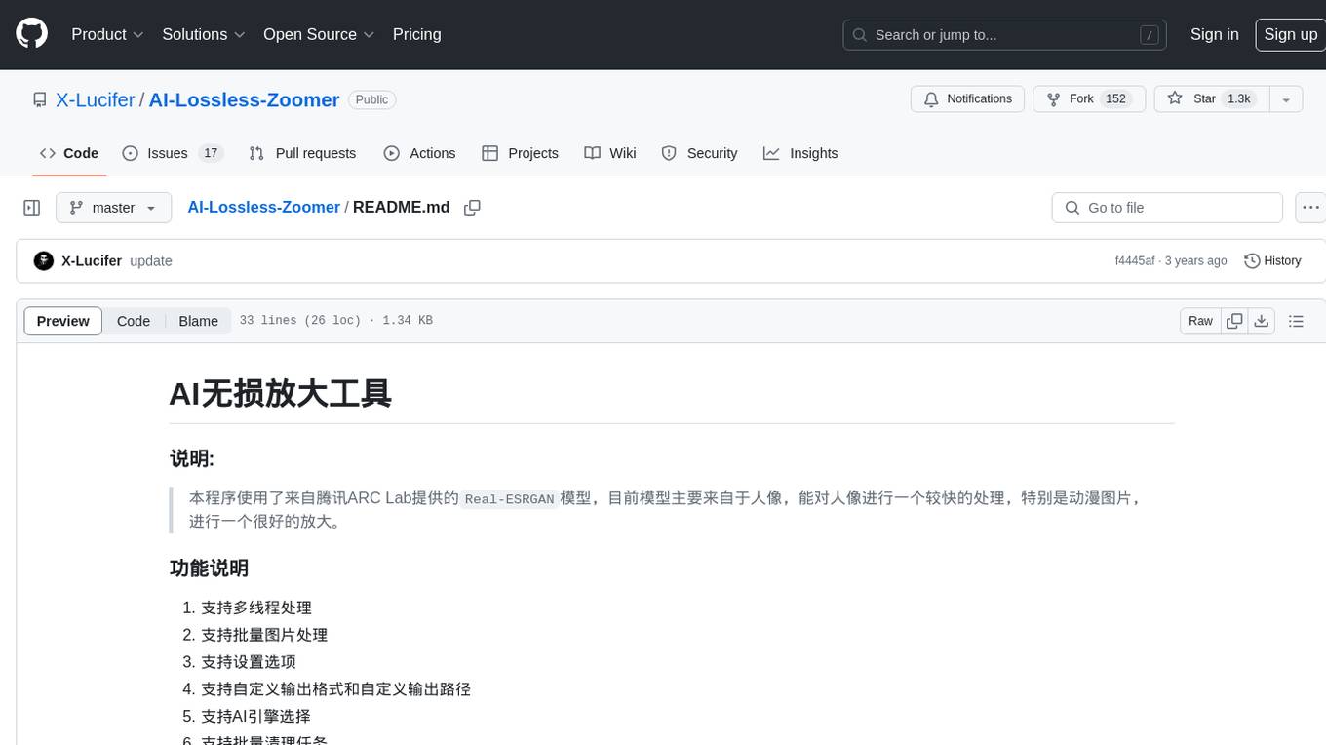Click the Sign up button
1326x745 pixels.
tap(1290, 34)
